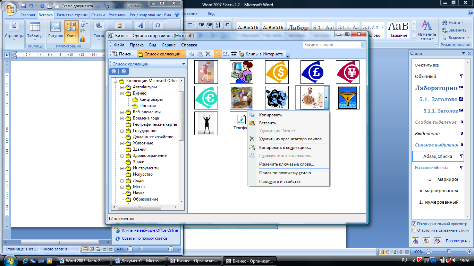This screenshot has width=474, height=266.
Task: Open the Введите вопрос combo dropdown
Action: tap(363, 45)
